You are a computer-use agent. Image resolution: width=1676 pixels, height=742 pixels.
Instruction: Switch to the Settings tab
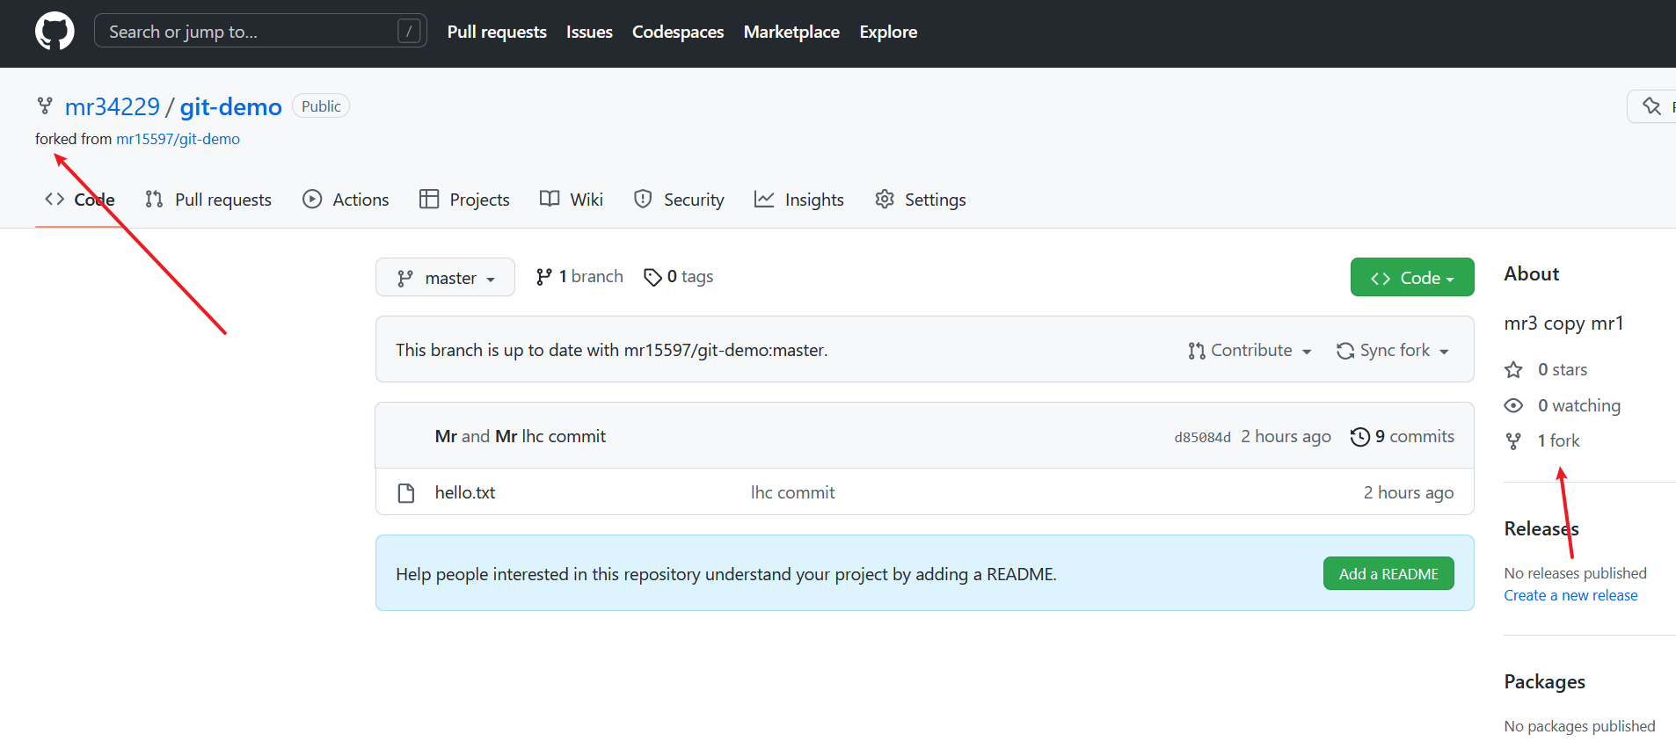pyautogui.click(x=921, y=200)
